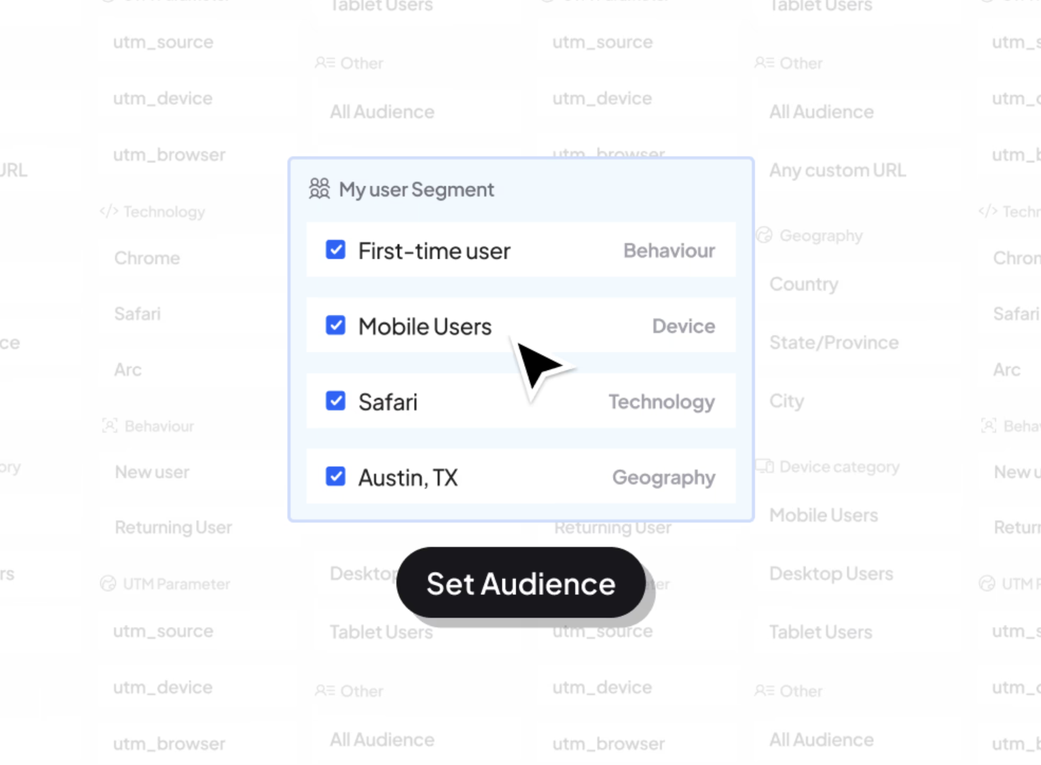The height and width of the screenshot is (765, 1041).
Task: Select the utm_browser parameter entry
Action: [x=169, y=155]
